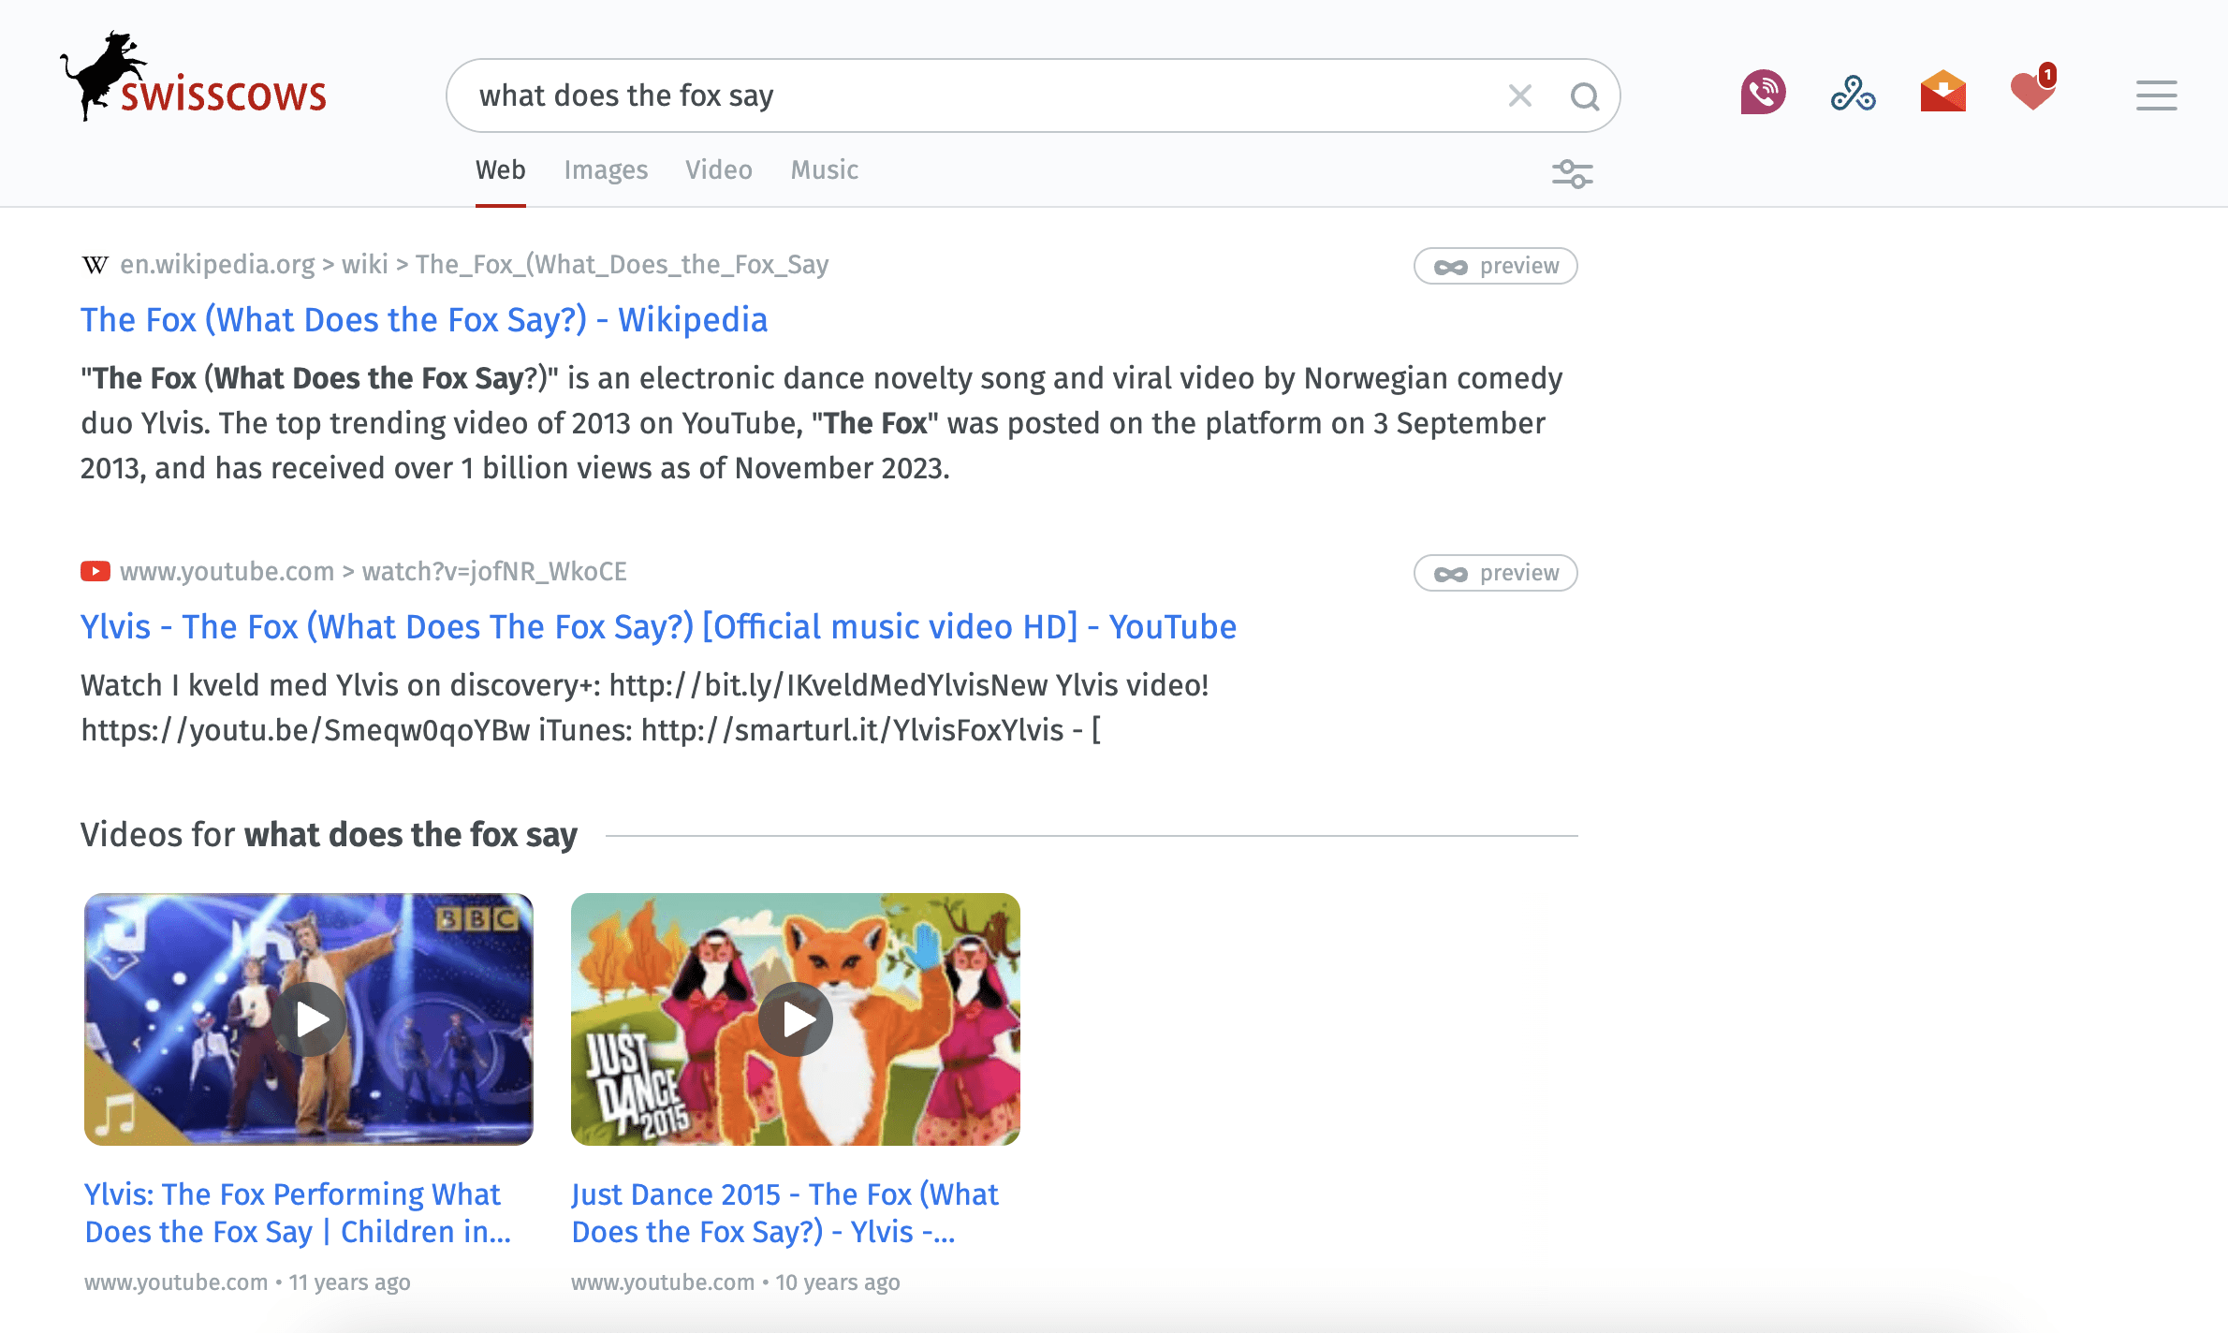Open The Fox Wikipedia result link
Viewport: 2228px width, 1333px height.
(424, 320)
